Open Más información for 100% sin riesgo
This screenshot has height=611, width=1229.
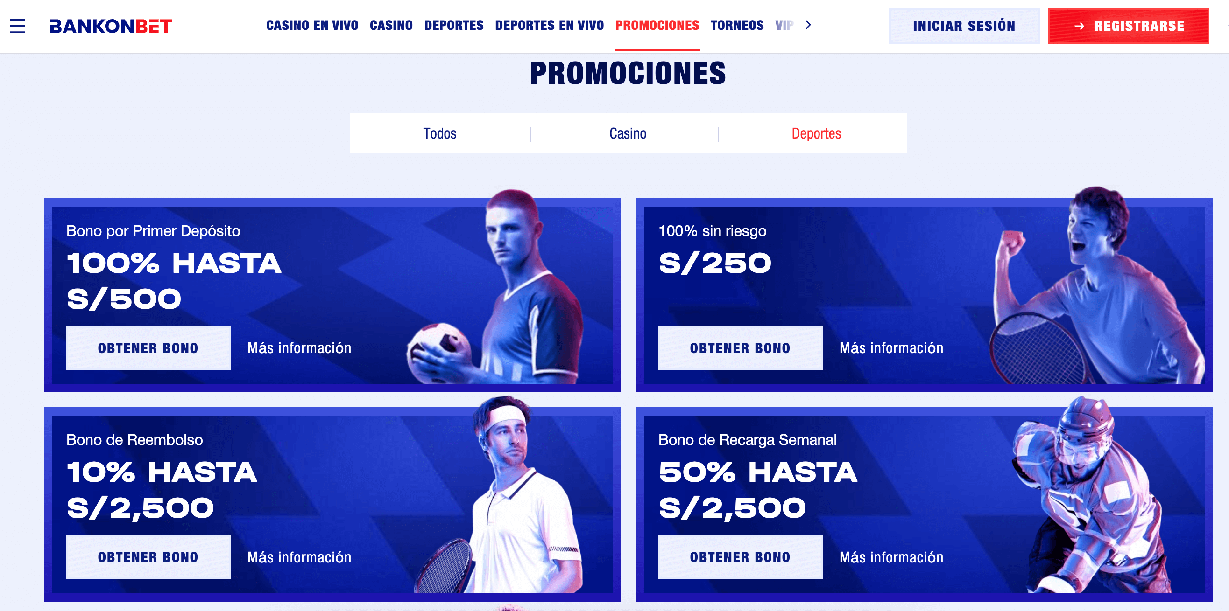pyautogui.click(x=891, y=348)
